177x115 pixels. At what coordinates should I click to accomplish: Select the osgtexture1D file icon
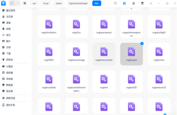pos(159,79)
